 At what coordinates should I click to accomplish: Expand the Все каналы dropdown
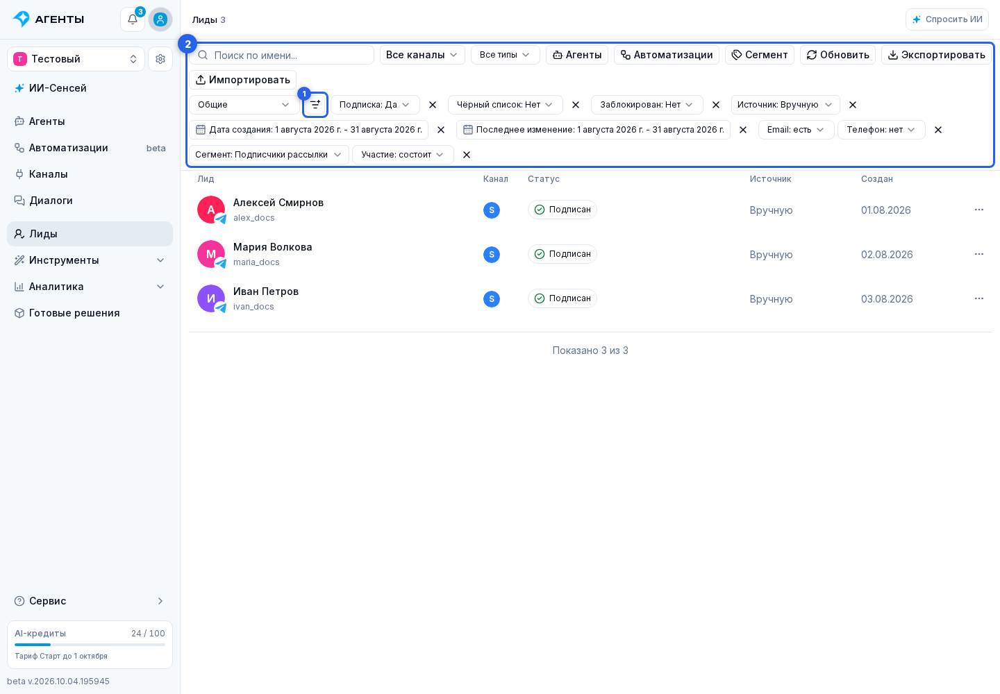point(422,55)
